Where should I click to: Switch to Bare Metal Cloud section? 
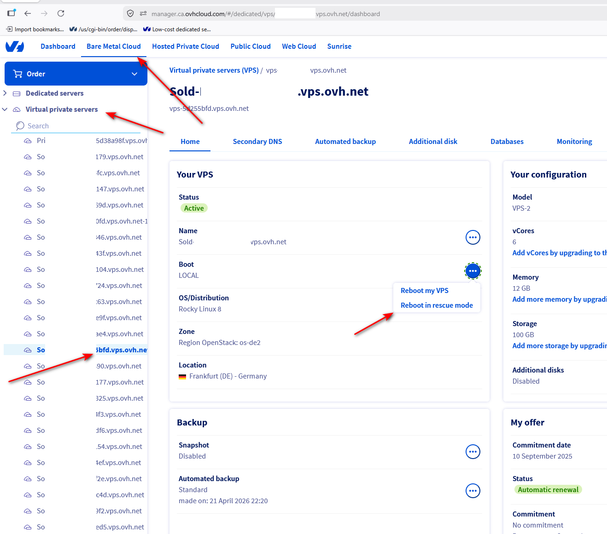(x=114, y=46)
